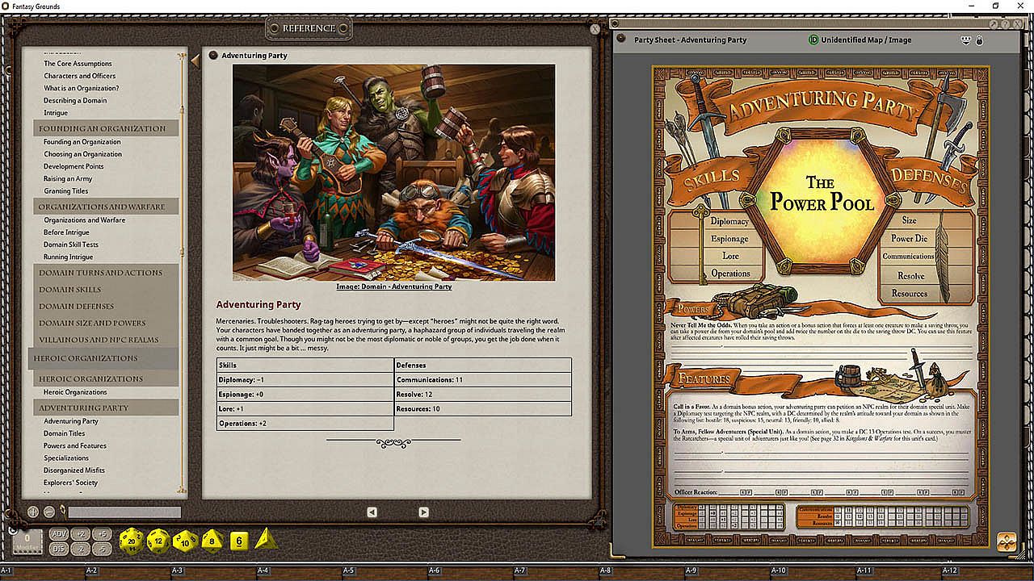Image resolution: width=1034 pixels, height=581 pixels.
Task: Open What is an Organization? page
Action: pyautogui.click(x=82, y=89)
